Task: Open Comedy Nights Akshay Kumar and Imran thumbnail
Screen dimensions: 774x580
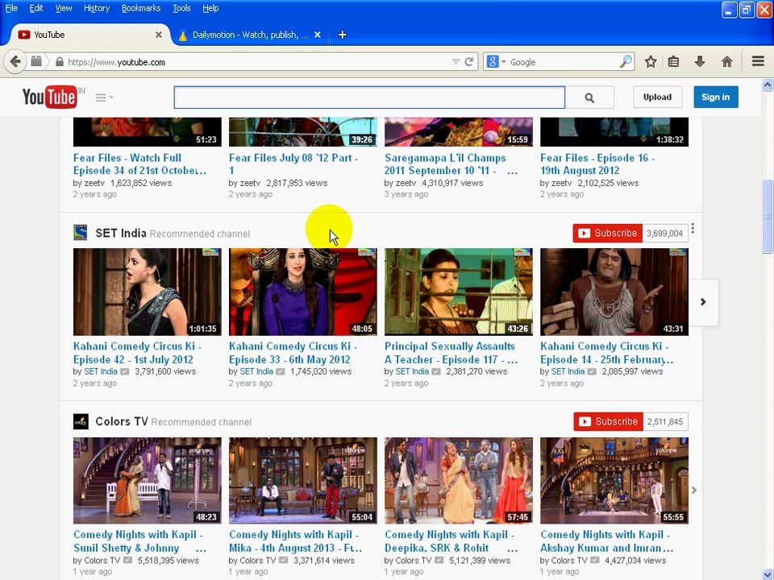Action: coord(614,480)
